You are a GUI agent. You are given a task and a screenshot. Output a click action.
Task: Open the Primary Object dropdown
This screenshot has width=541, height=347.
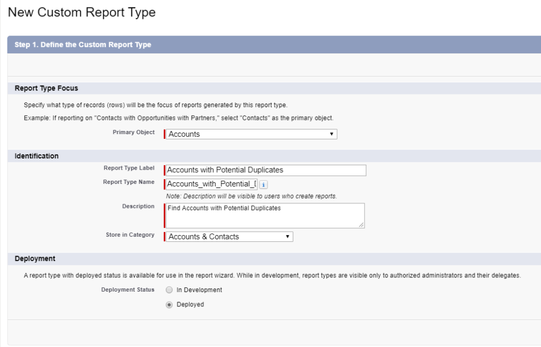[x=251, y=134]
